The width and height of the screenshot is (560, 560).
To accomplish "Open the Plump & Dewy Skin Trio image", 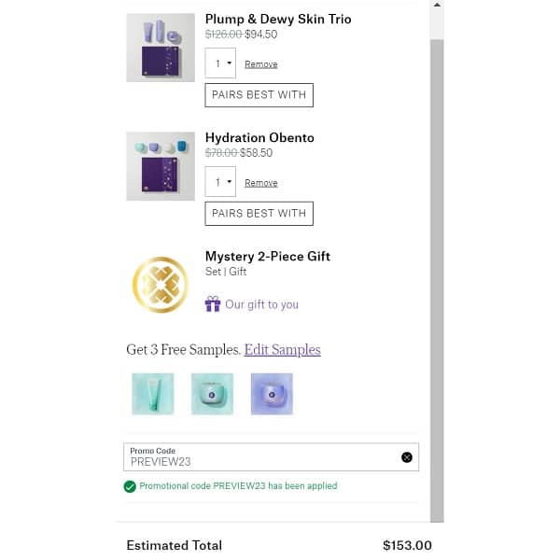I will pos(161,48).
